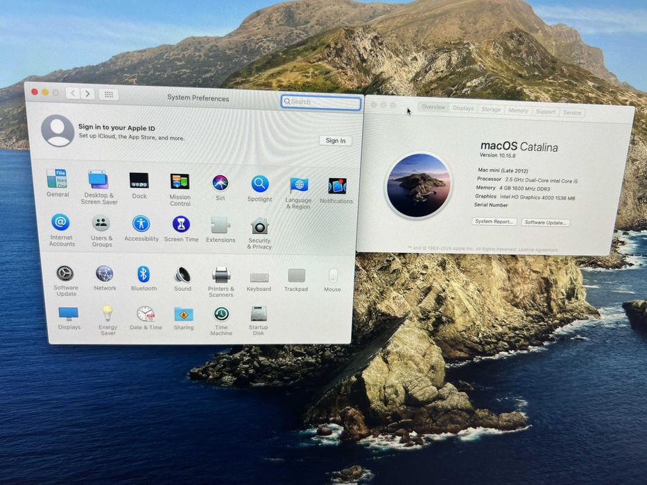Click the License Agreement link

[x=537, y=249]
